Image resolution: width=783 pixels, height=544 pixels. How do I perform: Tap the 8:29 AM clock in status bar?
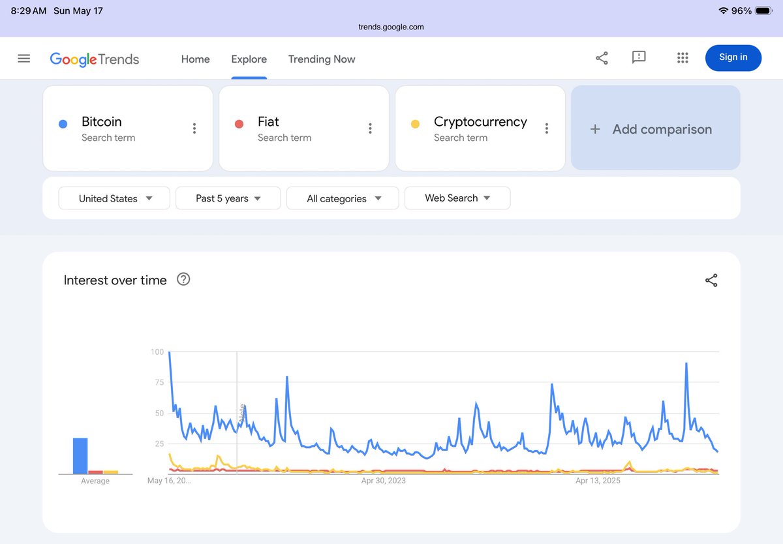29,11
